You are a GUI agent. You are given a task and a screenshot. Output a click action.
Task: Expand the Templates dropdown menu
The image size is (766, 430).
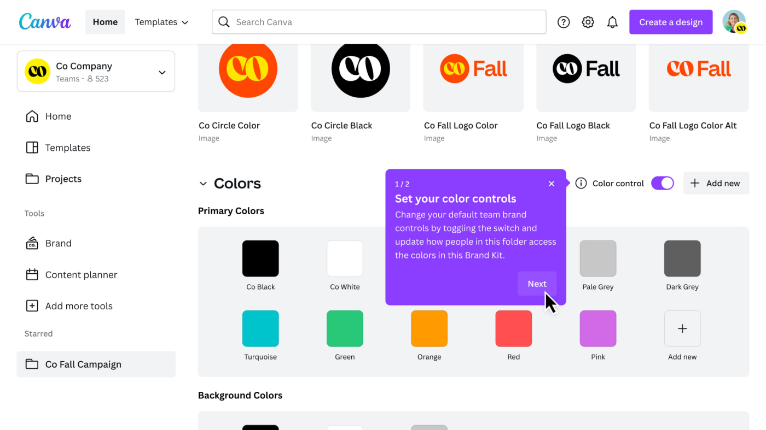pyautogui.click(x=161, y=22)
